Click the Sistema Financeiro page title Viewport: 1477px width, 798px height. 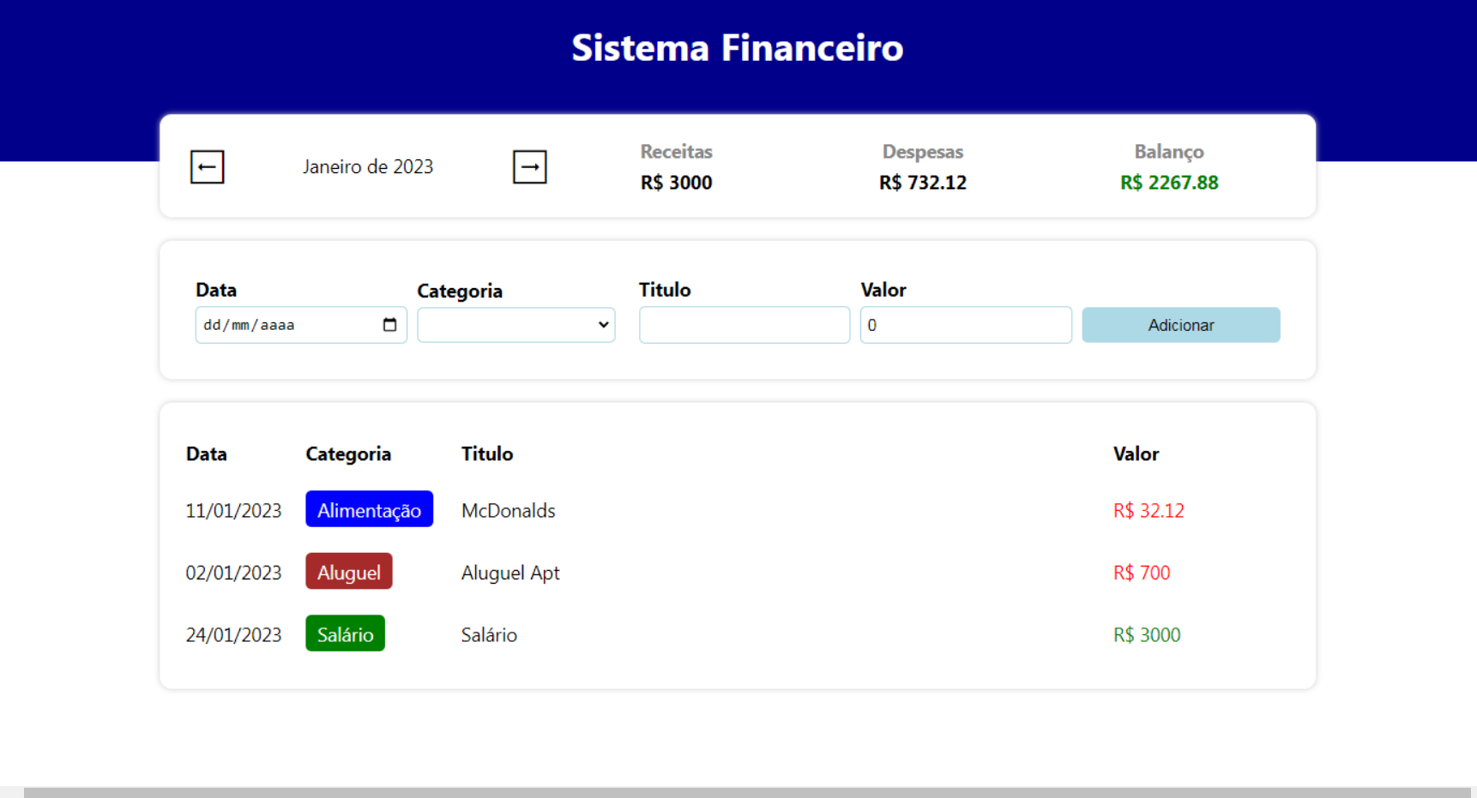coord(738,48)
